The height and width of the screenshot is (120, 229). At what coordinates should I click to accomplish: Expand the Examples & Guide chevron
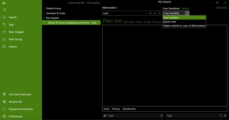[44, 13]
